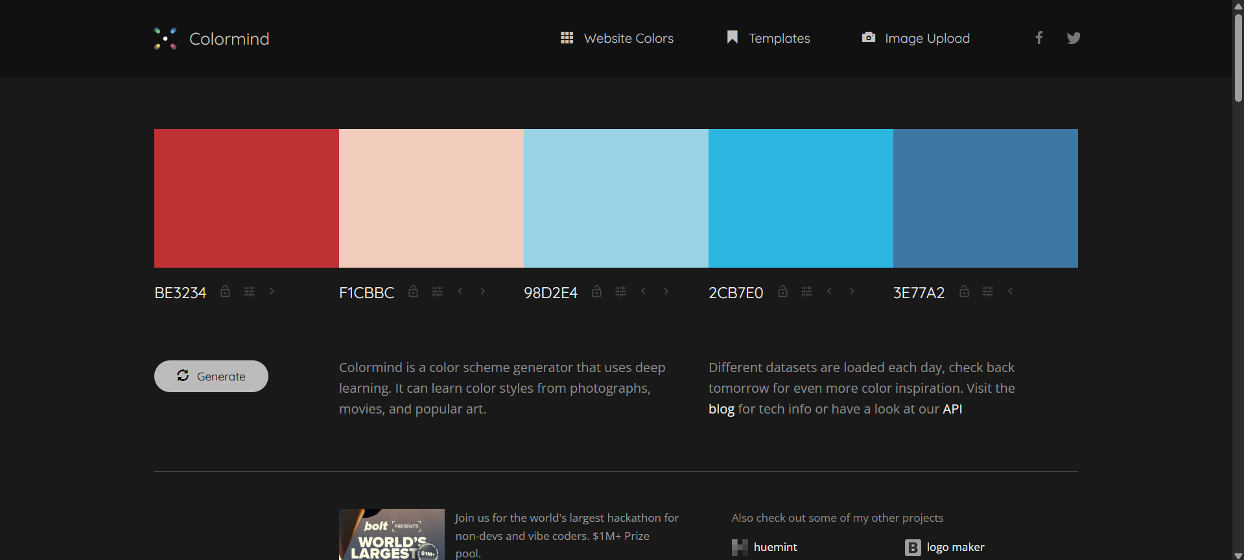Click the hex code 98D2E4
Viewport: 1244px width, 560px height.
(x=550, y=293)
